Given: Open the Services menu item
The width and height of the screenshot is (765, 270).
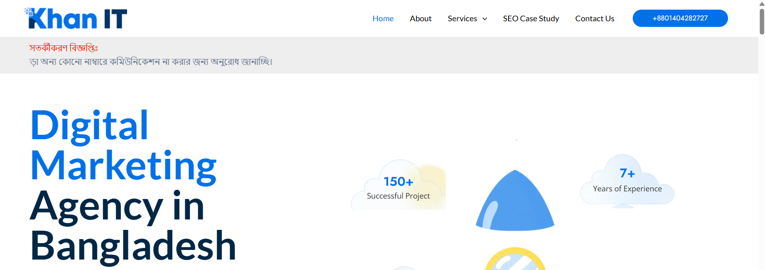Looking at the screenshot, I should (x=462, y=19).
